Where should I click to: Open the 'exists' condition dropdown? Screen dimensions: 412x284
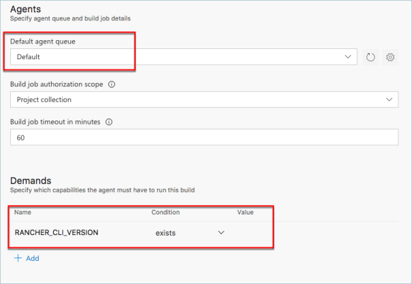188,233
